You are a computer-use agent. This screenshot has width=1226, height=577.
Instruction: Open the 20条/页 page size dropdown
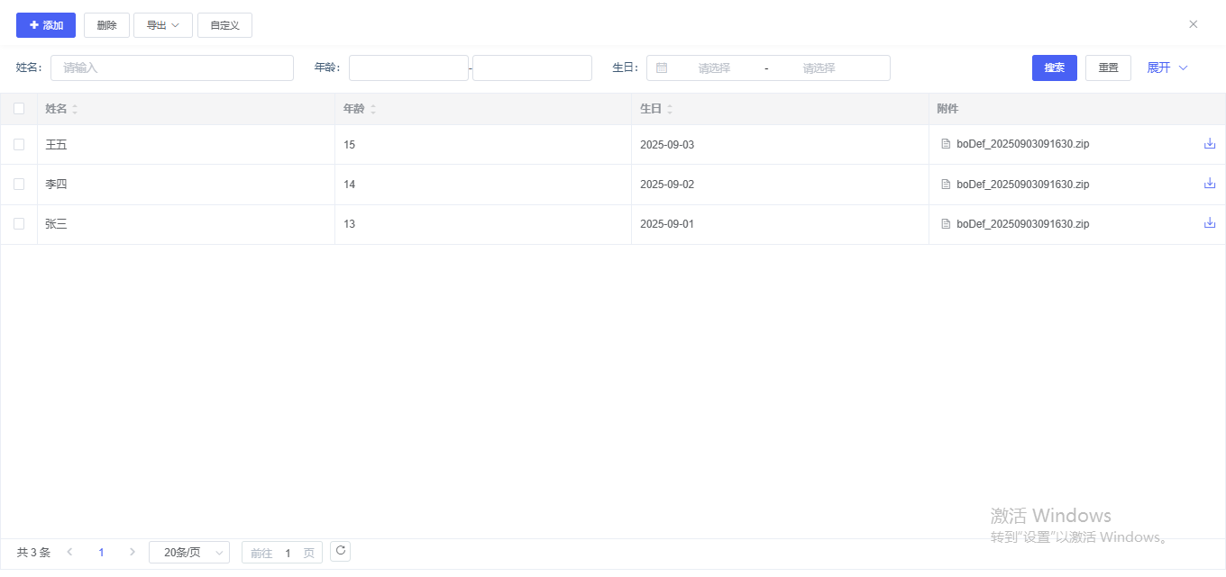[x=189, y=553]
